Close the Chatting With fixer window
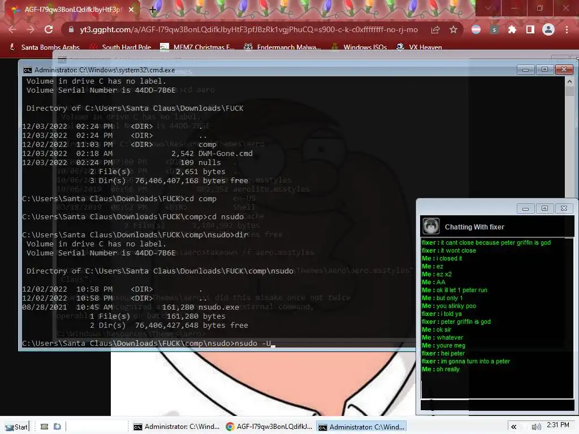The image size is (579, 434). coord(564,209)
